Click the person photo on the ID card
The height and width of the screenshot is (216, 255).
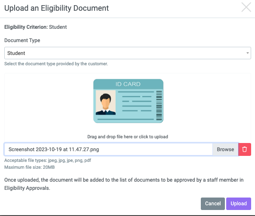pyautogui.click(x=106, y=103)
